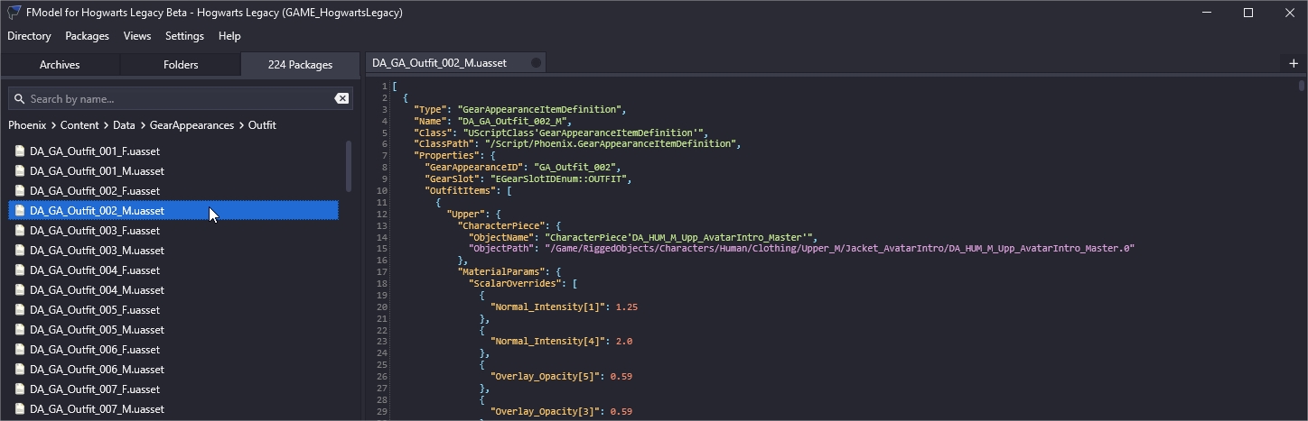Select the file icon of DA_GA_Outfit_001_F.uasset

pos(19,151)
